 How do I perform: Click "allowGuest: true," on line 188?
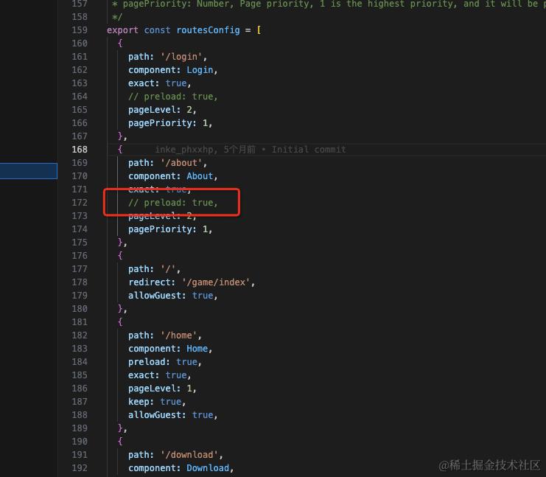coord(172,415)
